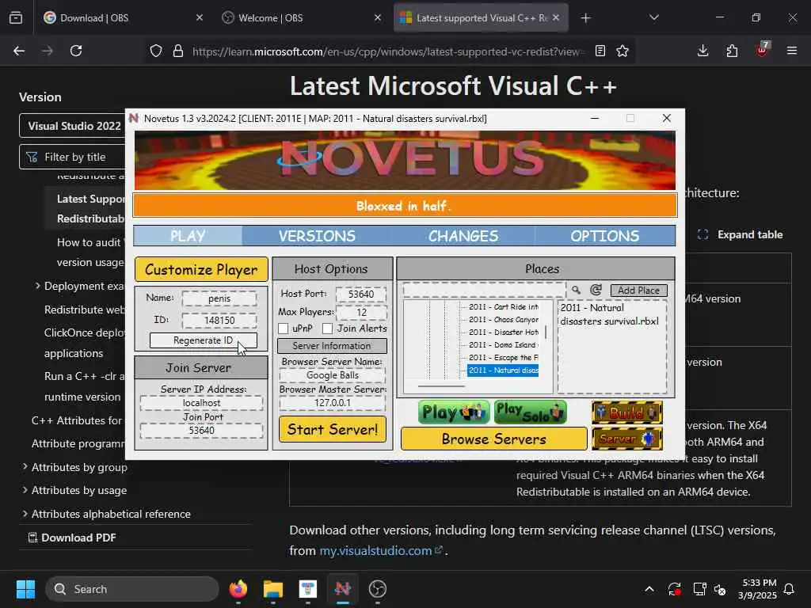The height and width of the screenshot is (608, 811).
Task: Click the Server IP Address field
Action: tap(202, 403)
